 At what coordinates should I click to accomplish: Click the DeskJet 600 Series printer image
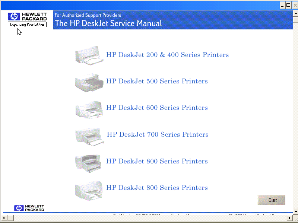click(89, 109)
